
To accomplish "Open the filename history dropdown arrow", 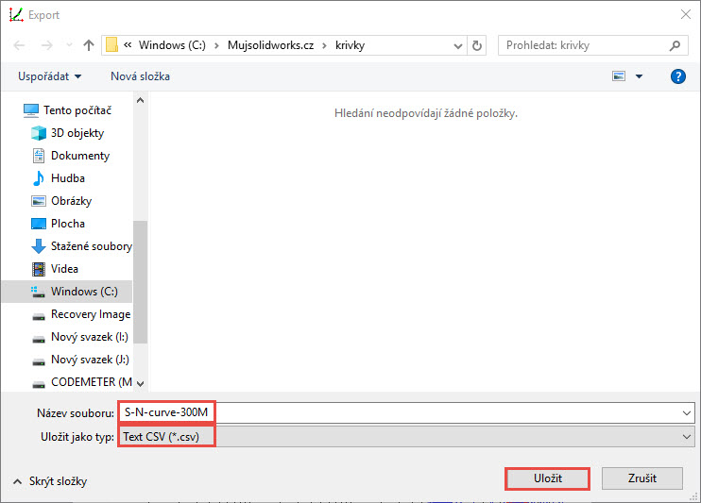I will coord(687,413).
